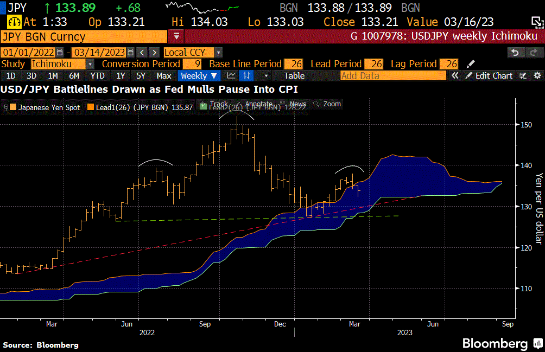Select the bar chart style icon
Image resolution: width=545 pixels, height=352 pixels.
[247, 76]
